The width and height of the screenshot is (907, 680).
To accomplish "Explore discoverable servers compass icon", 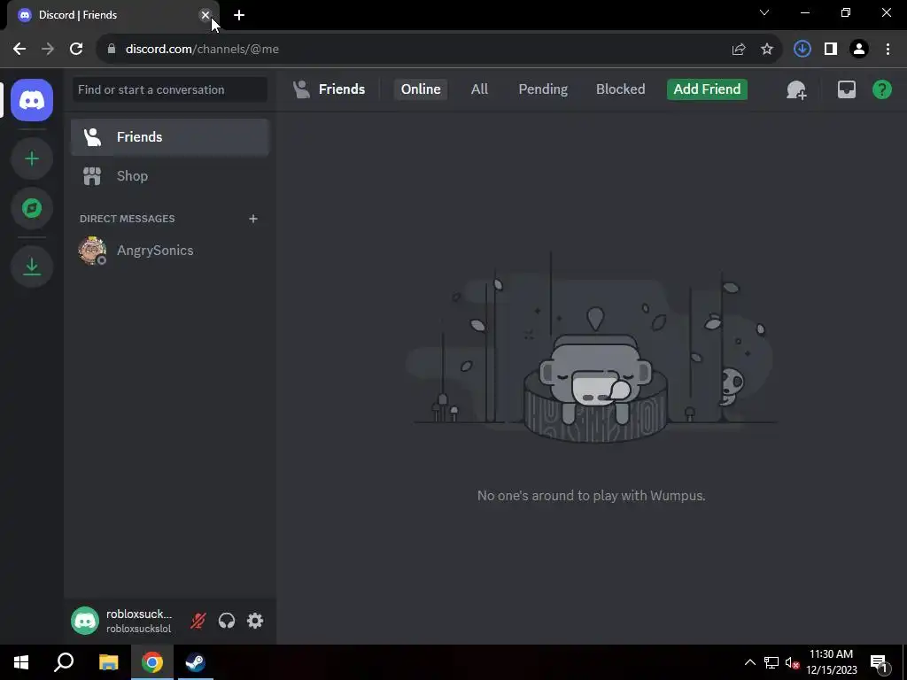I will tap(32, 208).
